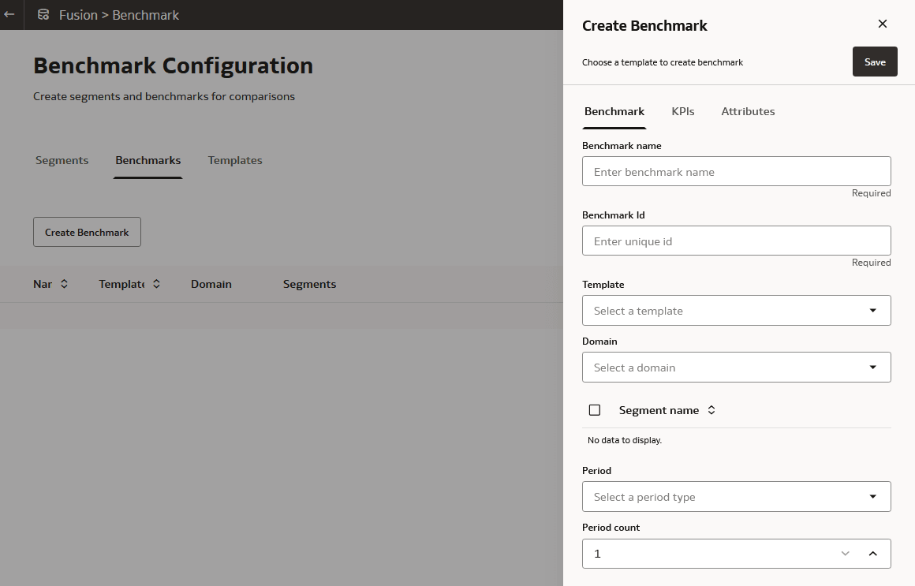Increase the Period count value

(873, 554)
